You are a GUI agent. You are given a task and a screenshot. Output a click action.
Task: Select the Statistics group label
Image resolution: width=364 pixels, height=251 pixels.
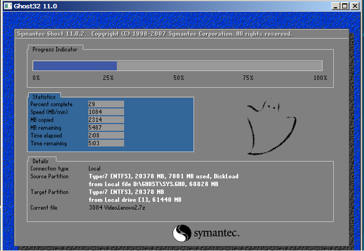[44, 97]
